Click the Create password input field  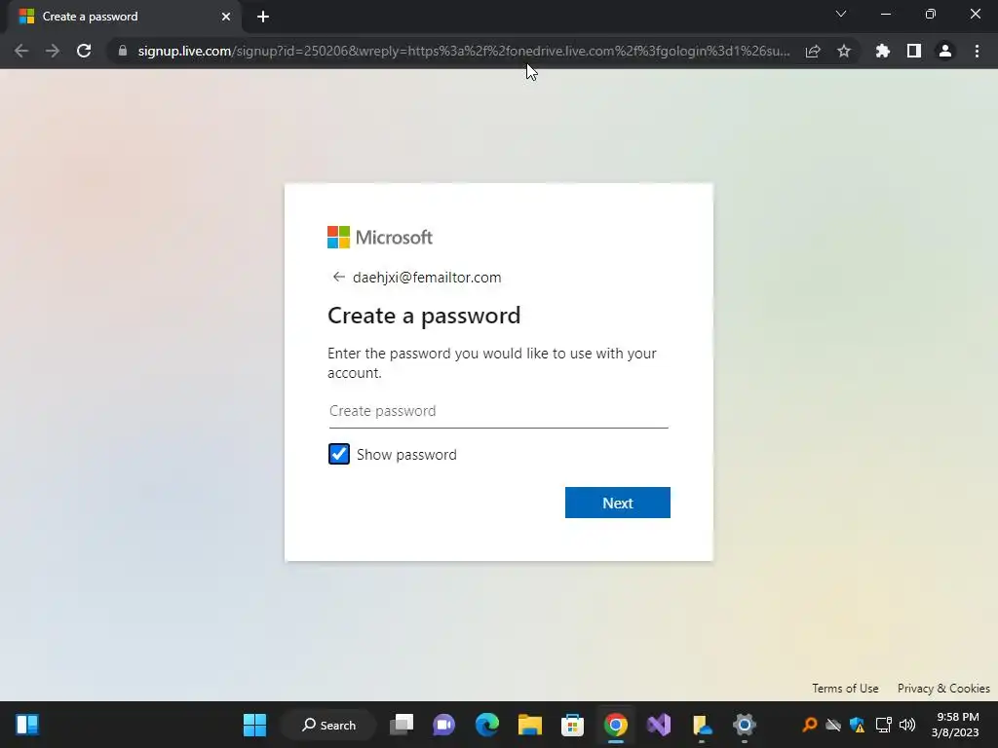coord(498,411)
